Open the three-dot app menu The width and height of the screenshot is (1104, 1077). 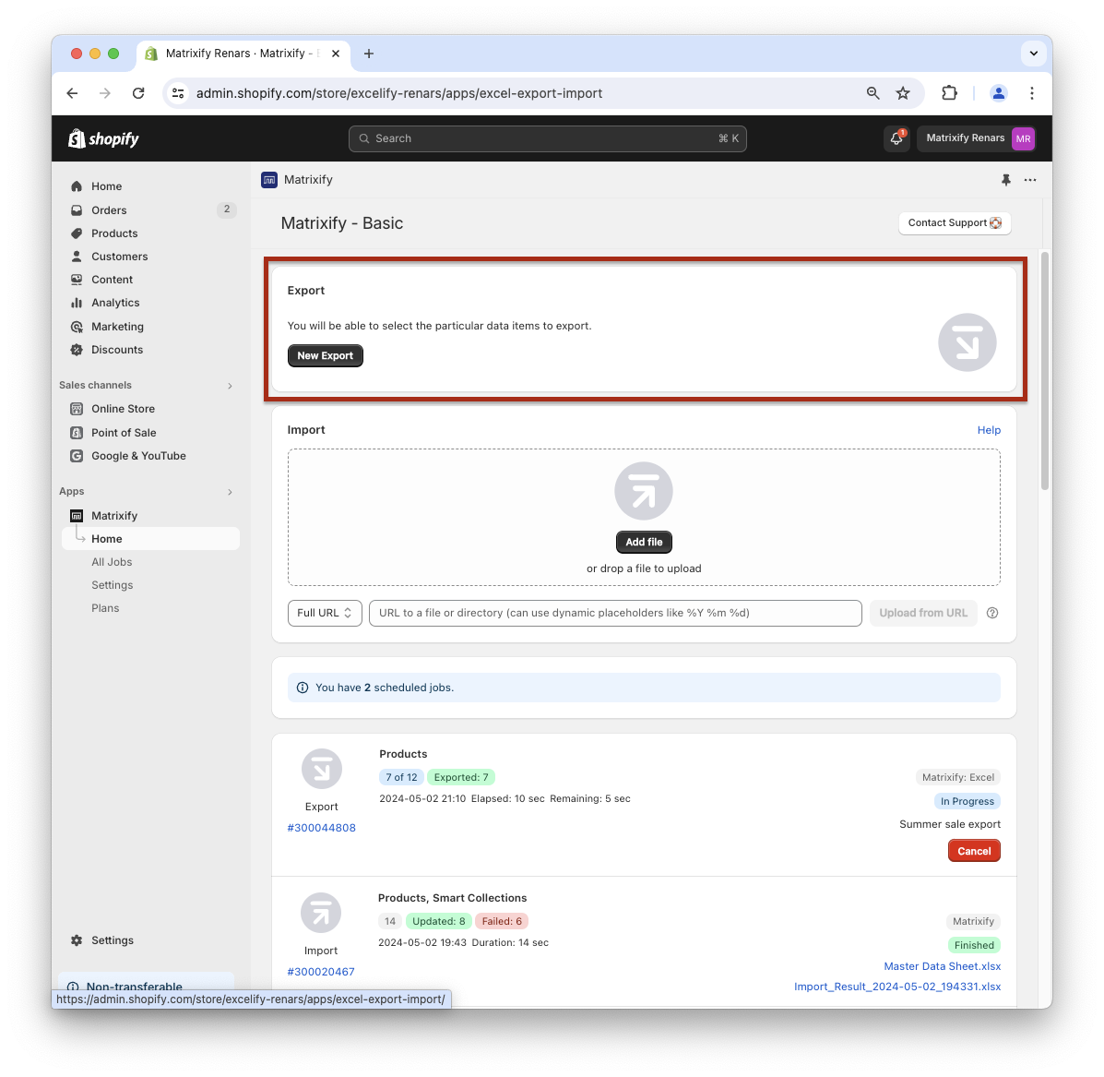click(x=1030, y=180)
